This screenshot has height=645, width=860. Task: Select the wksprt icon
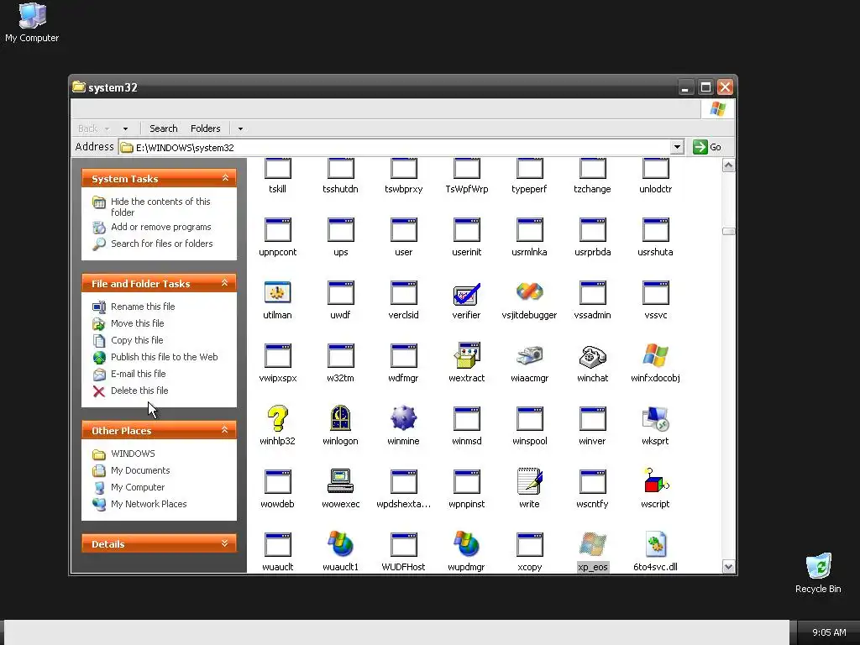655,419
